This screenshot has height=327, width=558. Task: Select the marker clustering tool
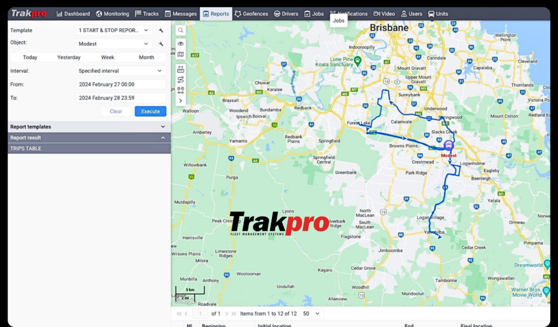(180, 90)
